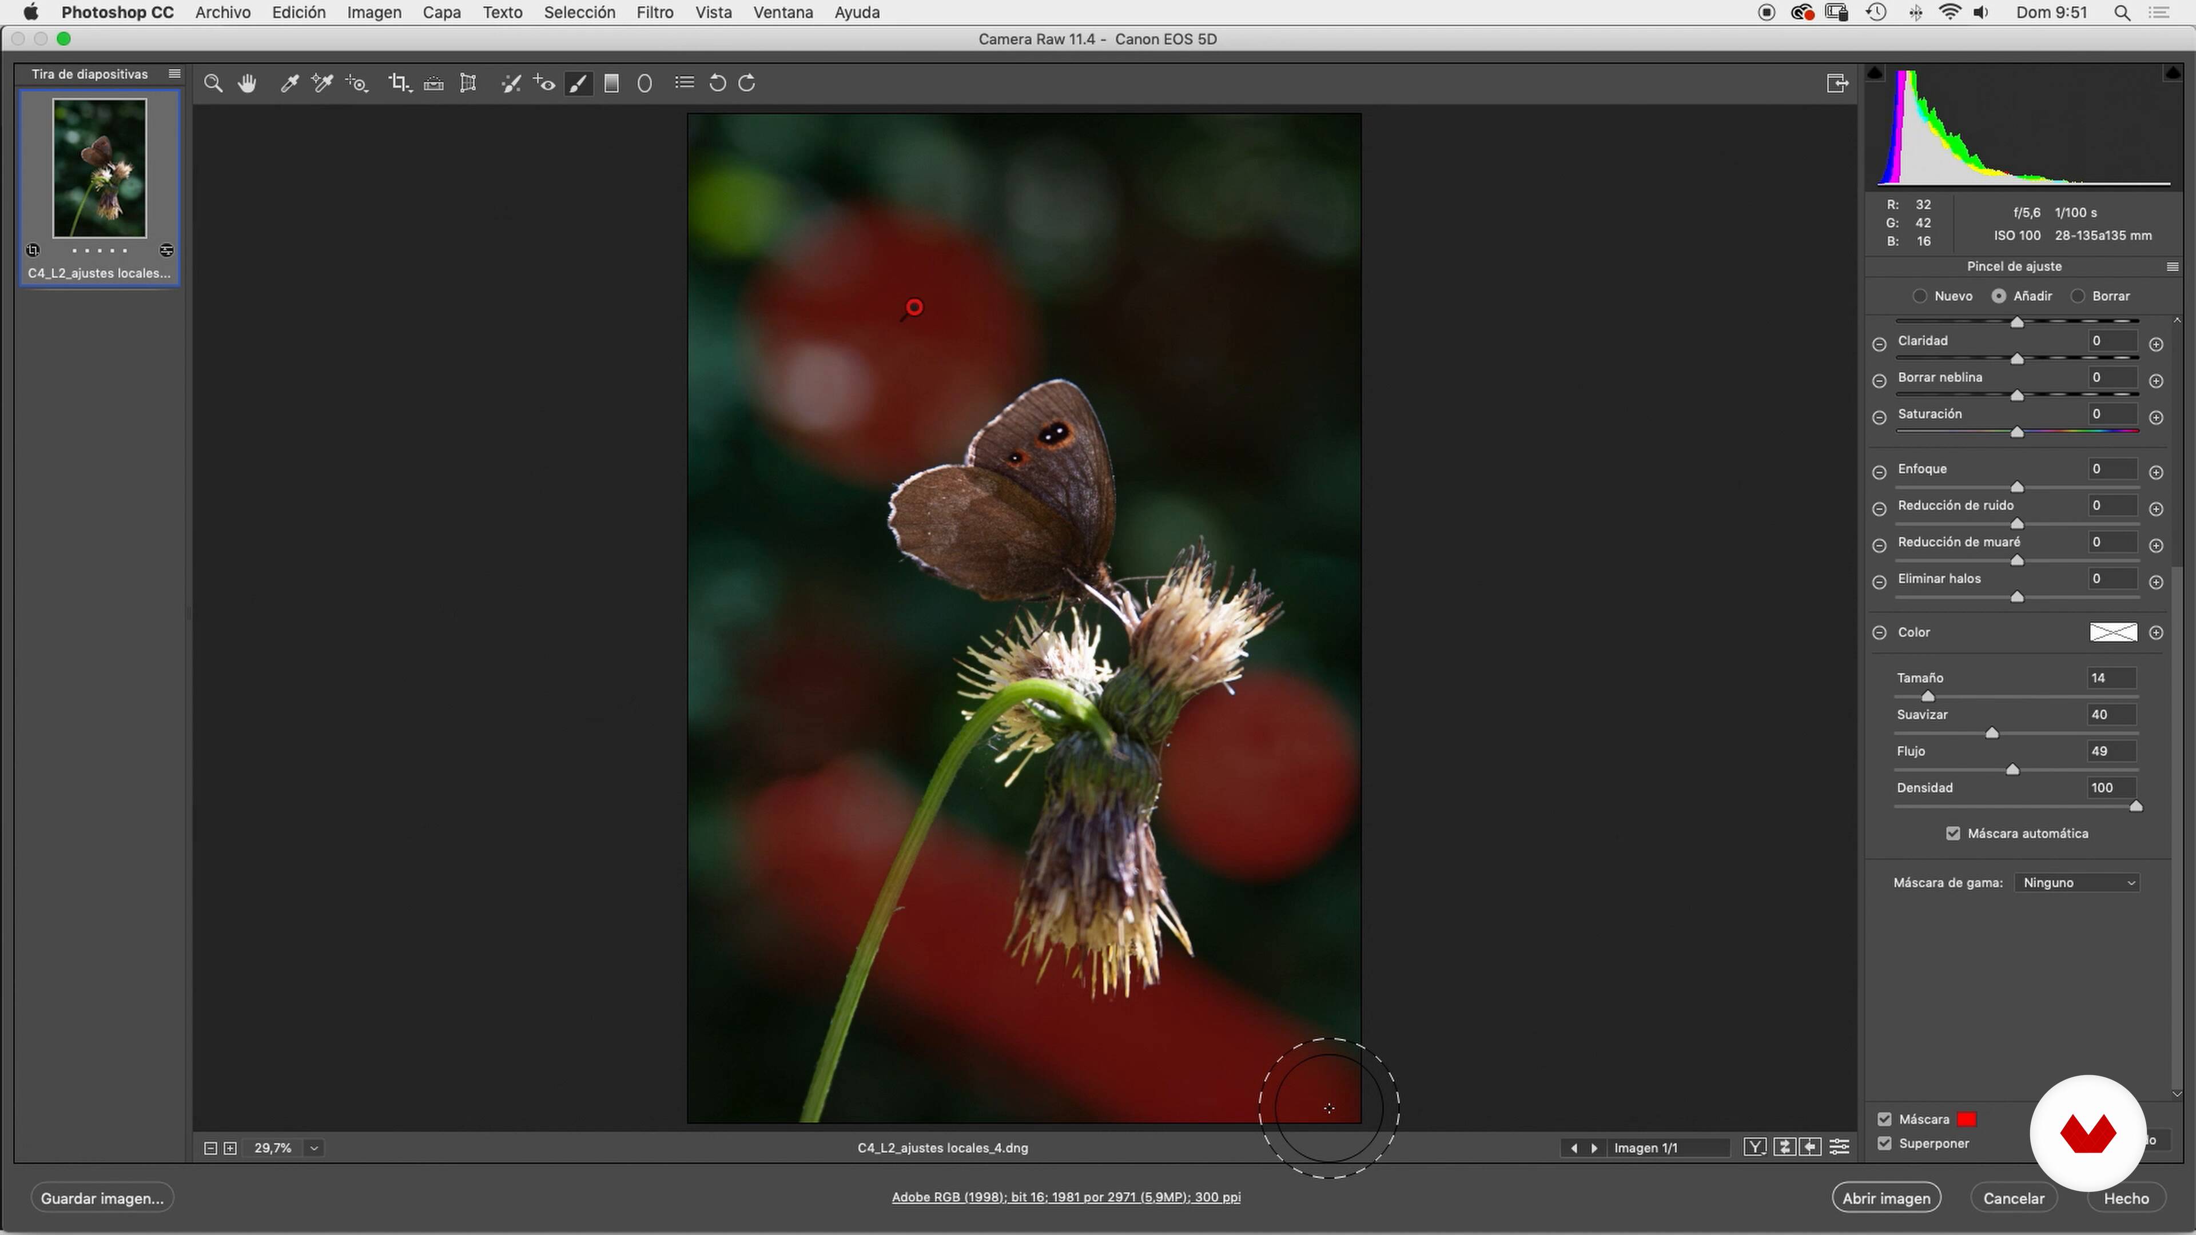Open macOS Spotlight search icon
This screenshot has height=1235, width=2196.
[x=2122, y=13]
